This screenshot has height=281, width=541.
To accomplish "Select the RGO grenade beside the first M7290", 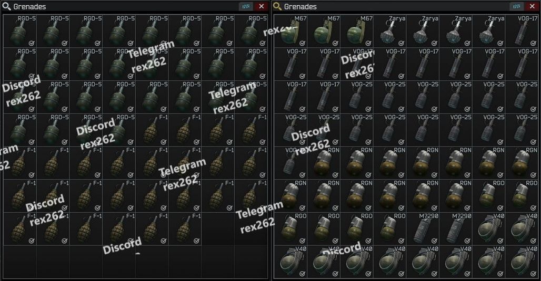I will coord(389,228).
